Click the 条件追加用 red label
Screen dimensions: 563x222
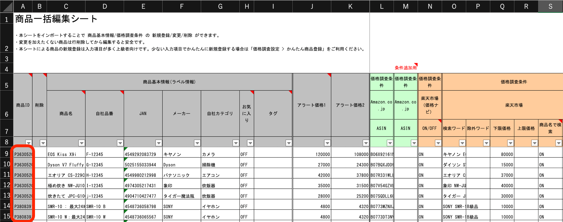point(405,68)
